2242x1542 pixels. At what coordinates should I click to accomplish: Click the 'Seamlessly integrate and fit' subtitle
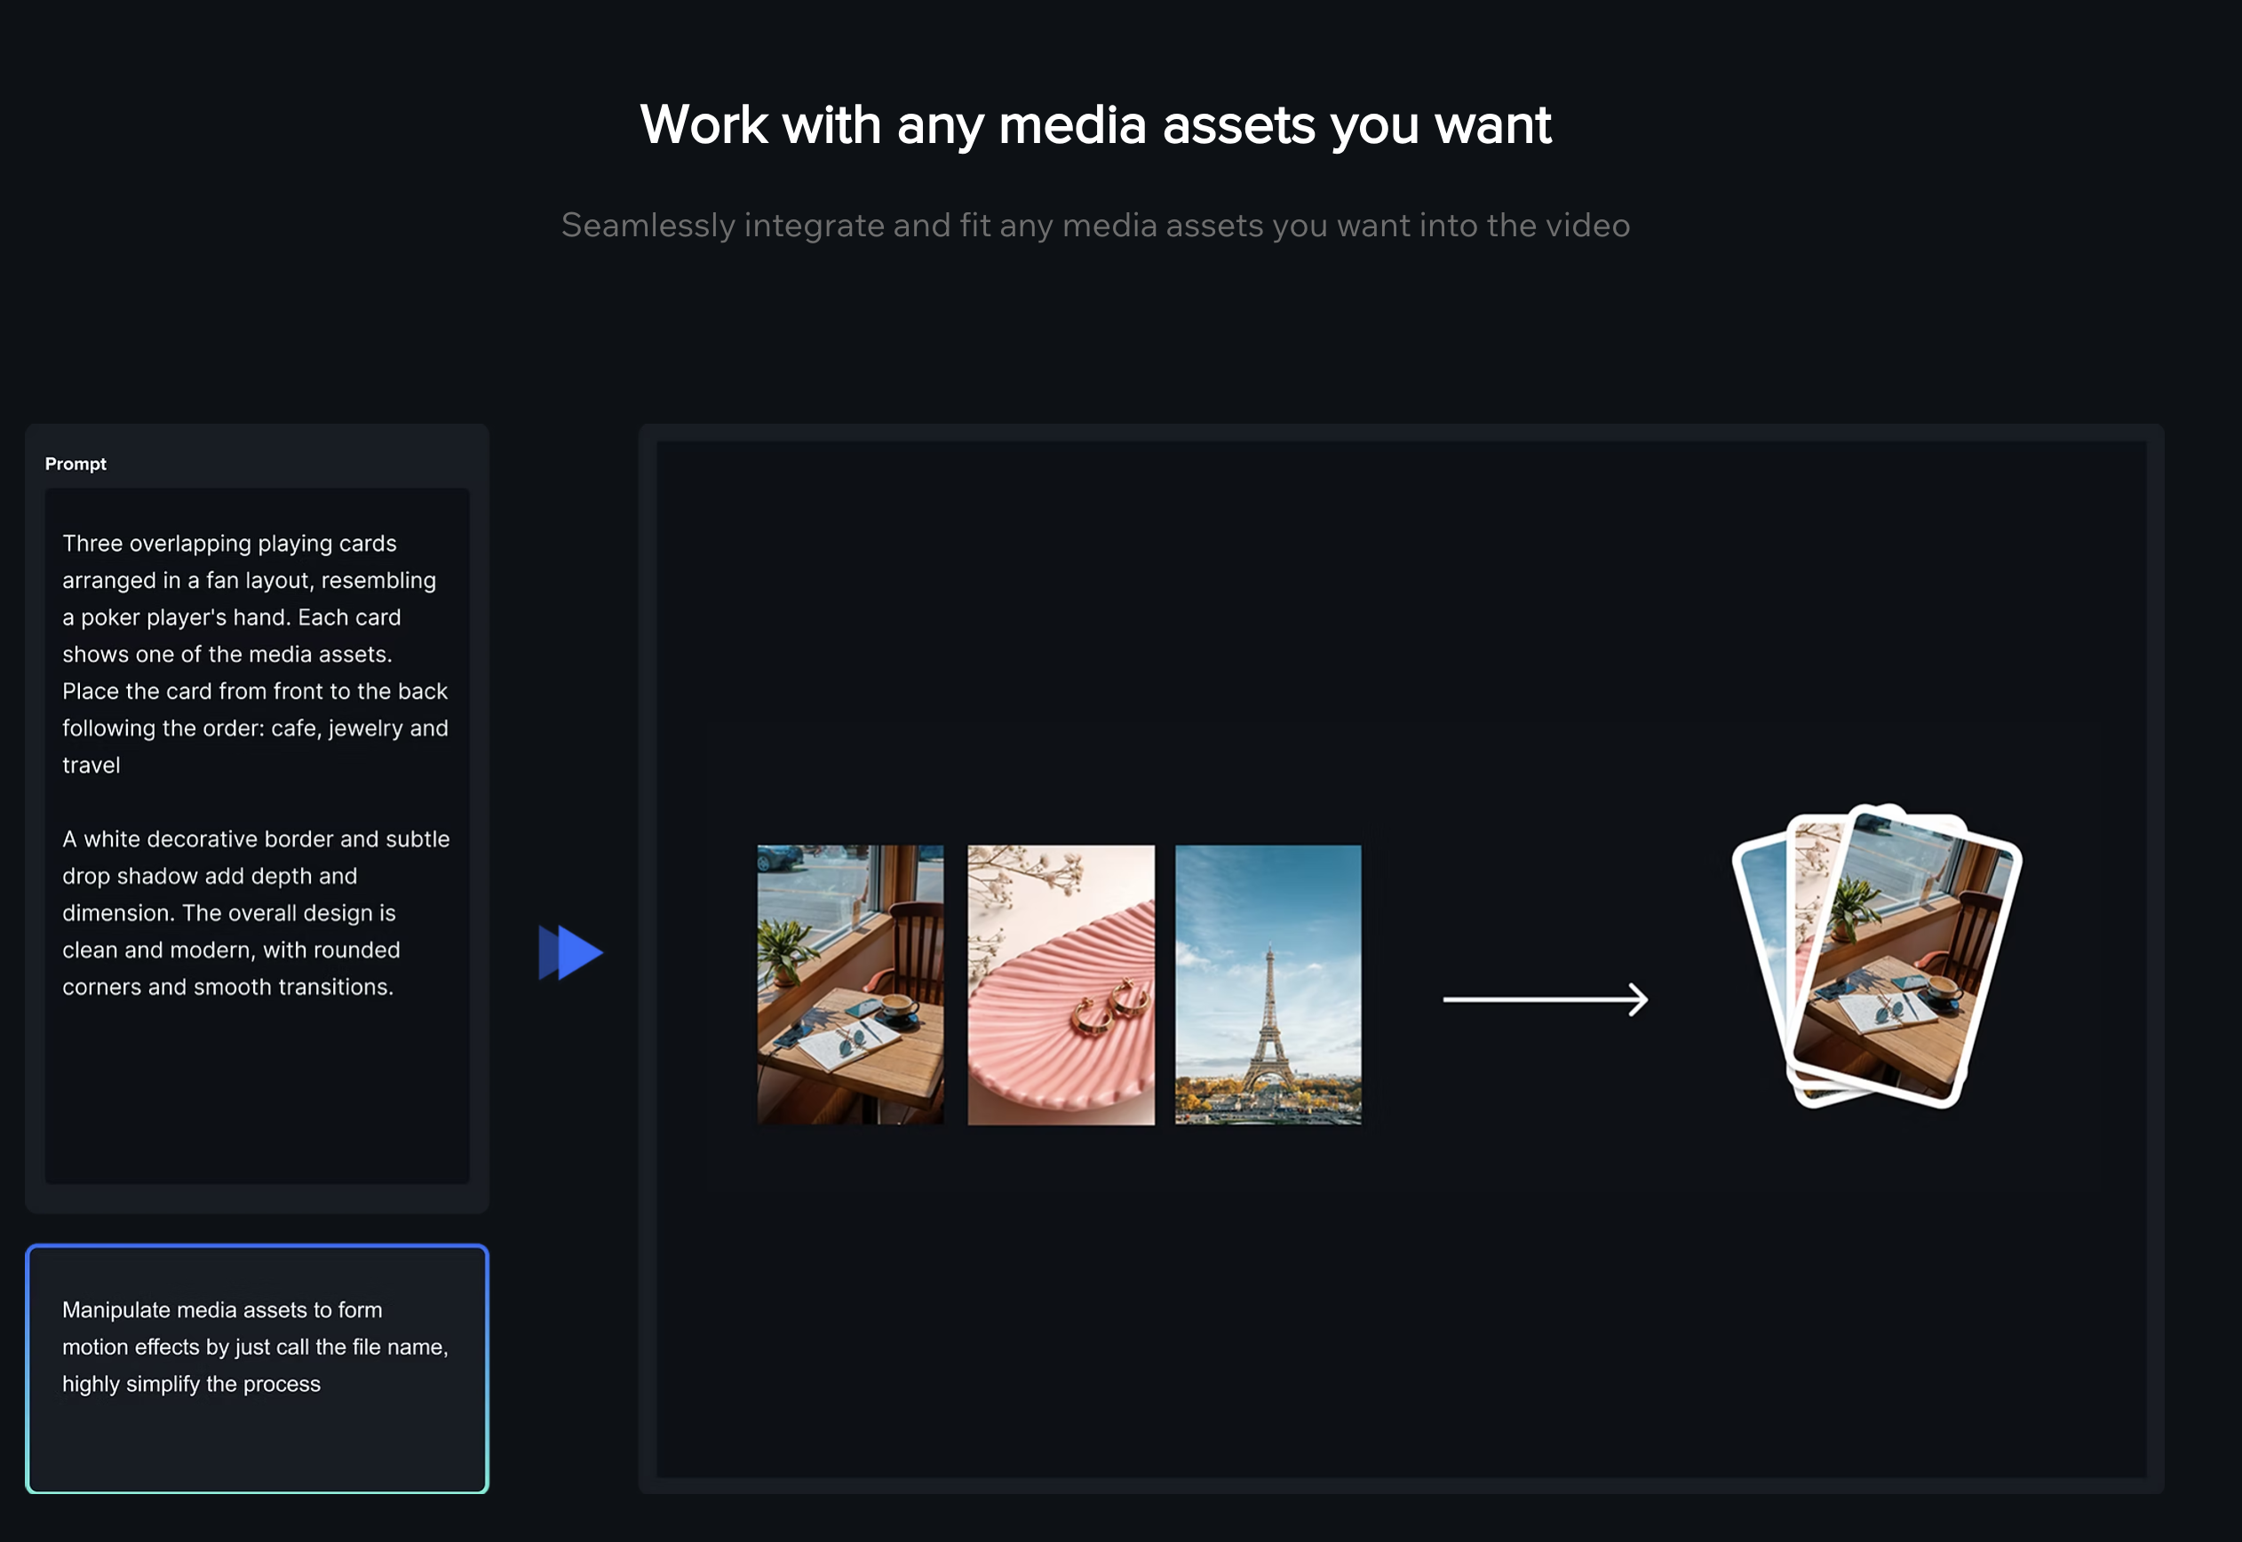tap(1094, 225)
